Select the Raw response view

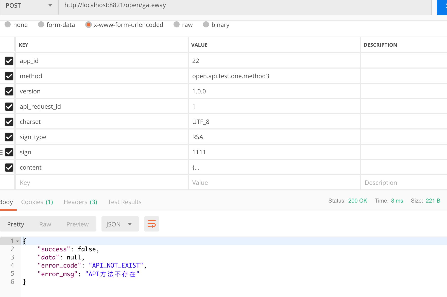coord(45,224)
